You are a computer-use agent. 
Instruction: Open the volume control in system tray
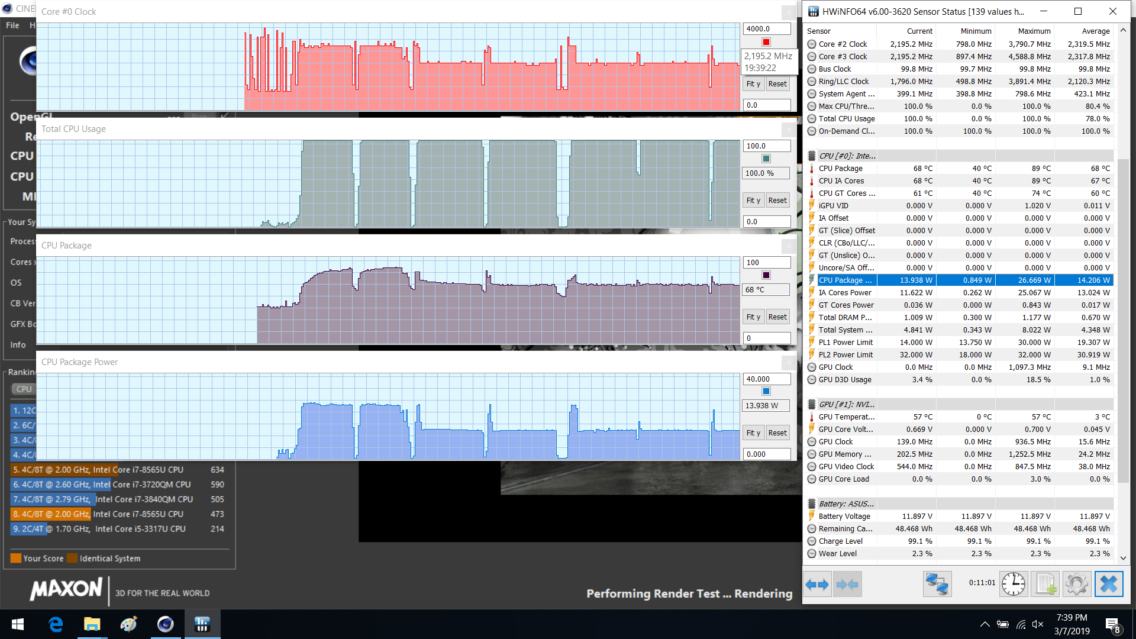1038,624
